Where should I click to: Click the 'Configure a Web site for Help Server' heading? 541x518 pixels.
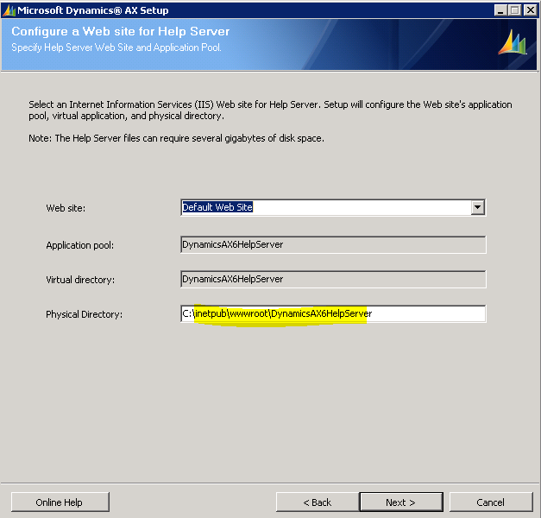(x=121, y=31)
